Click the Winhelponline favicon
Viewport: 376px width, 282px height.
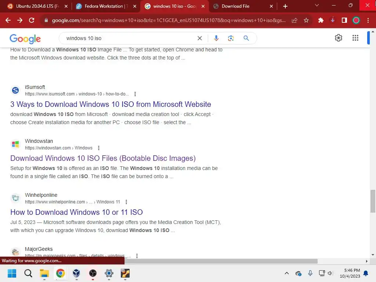[x=15, y=198]
